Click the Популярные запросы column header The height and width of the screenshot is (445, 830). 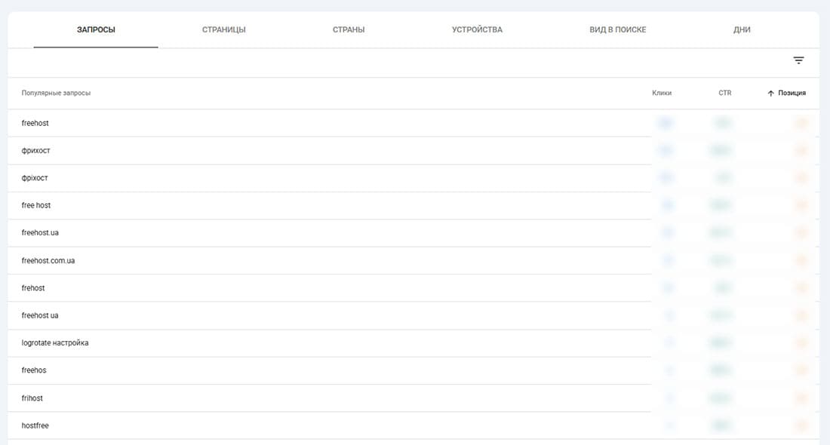click(56, 93)
